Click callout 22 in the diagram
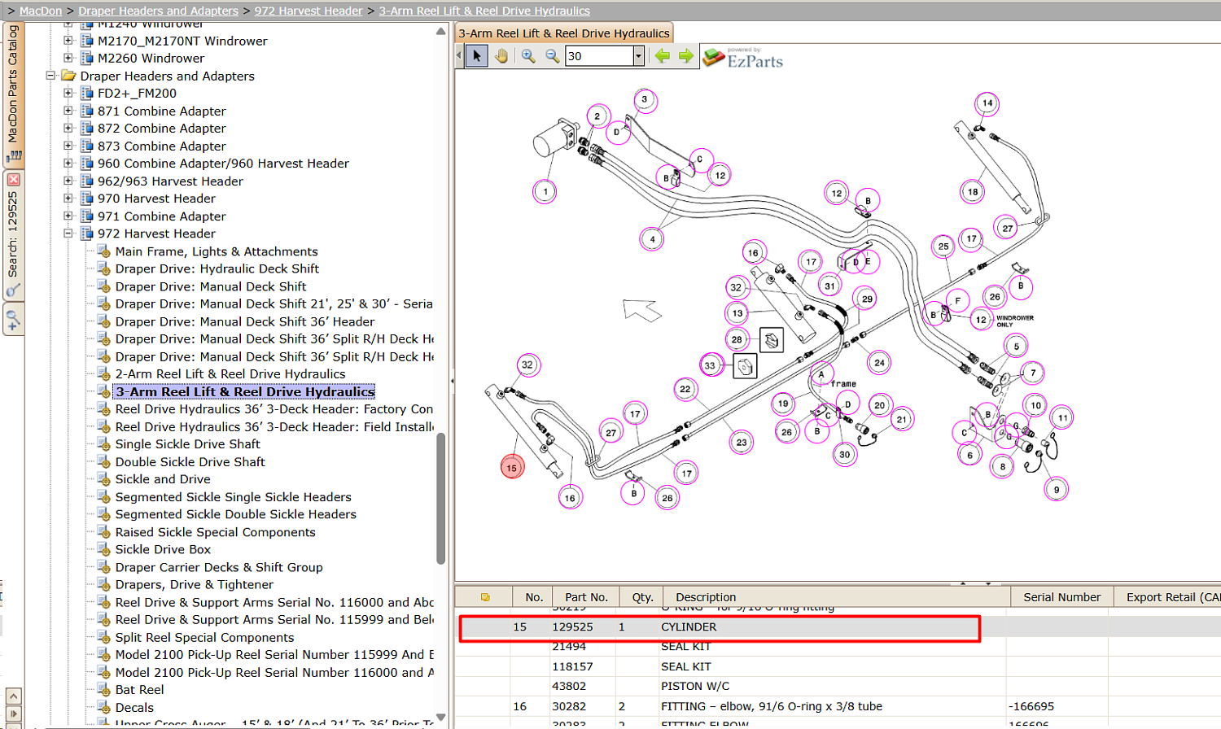 [x=685, y=389]
